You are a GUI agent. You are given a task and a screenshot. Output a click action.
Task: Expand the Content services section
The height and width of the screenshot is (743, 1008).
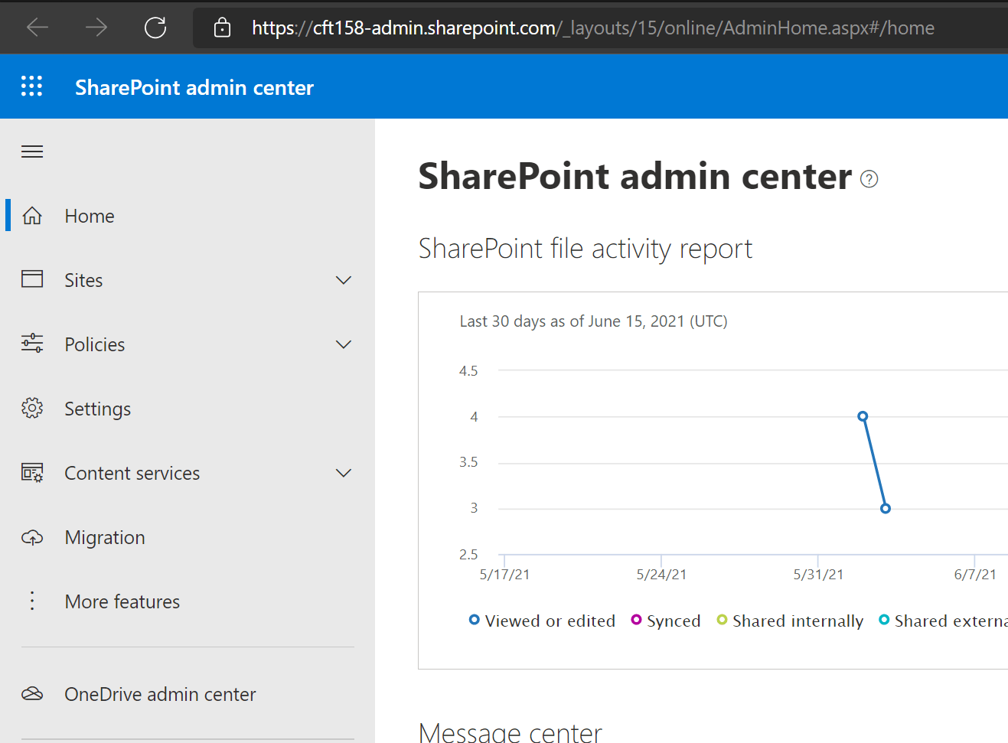(x=344, y=473)
